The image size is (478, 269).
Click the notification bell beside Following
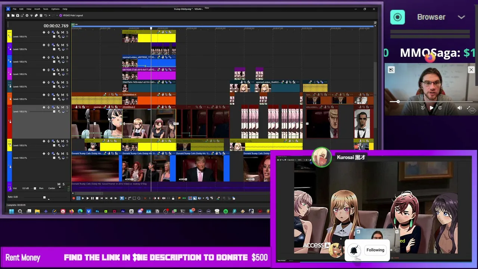(354, 250)
